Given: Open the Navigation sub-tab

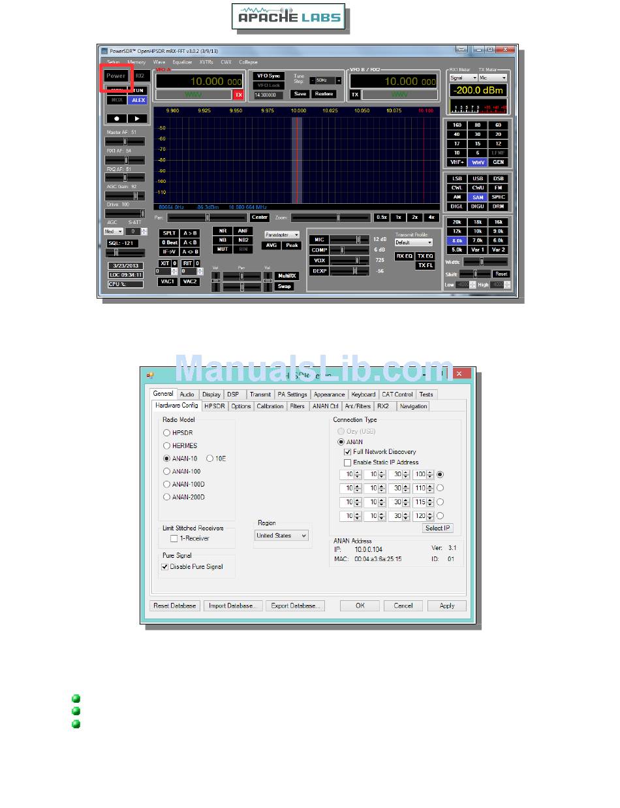Looking at the screenshot, I should tap(413, 406).
